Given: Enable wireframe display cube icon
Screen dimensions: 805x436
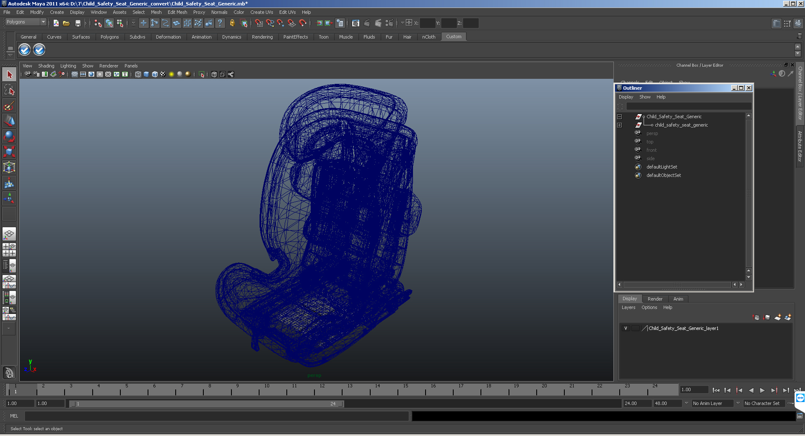Looking at the screenshot, I should coord(138,74).
